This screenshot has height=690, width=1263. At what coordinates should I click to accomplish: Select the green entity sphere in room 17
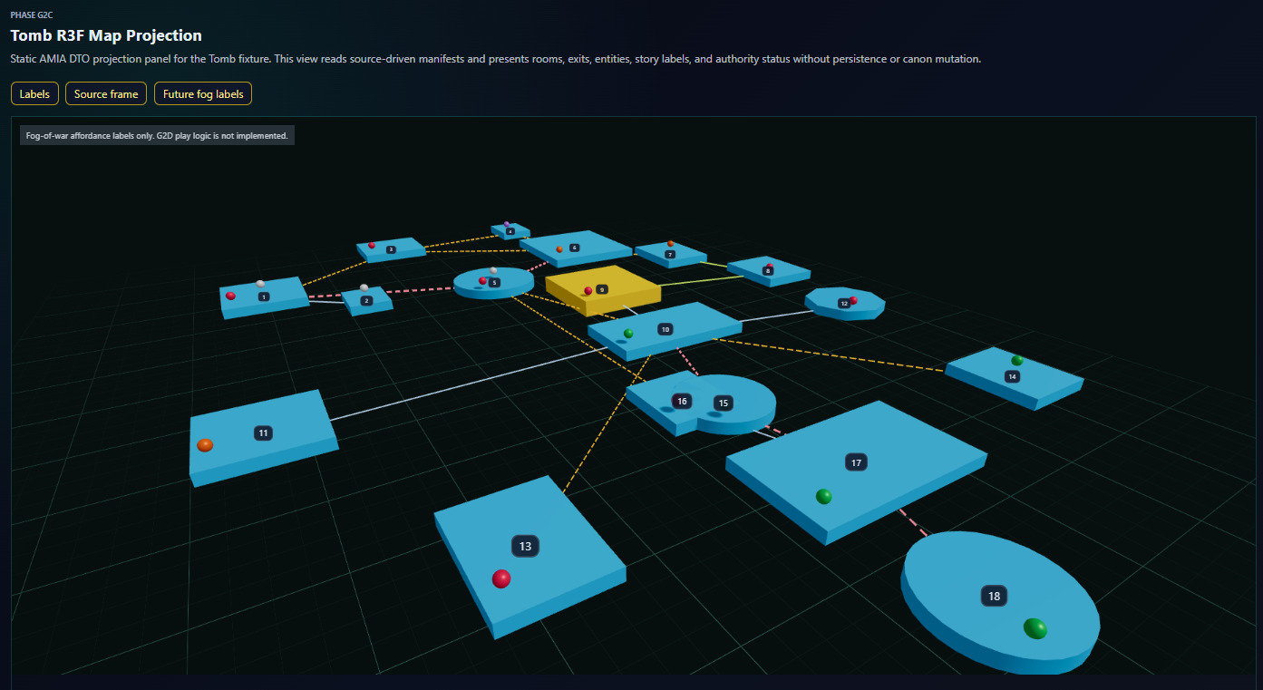(x=823, y=496)
